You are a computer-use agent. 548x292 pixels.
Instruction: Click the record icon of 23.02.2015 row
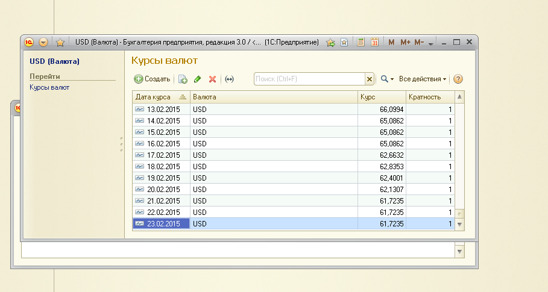point(139,223)
